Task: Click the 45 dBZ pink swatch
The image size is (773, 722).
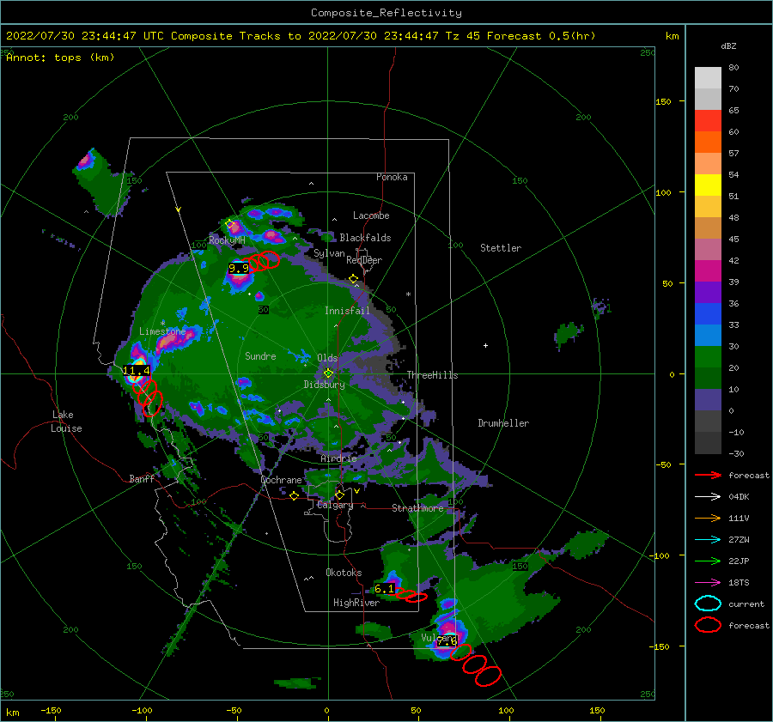Action: click(708, 249)
